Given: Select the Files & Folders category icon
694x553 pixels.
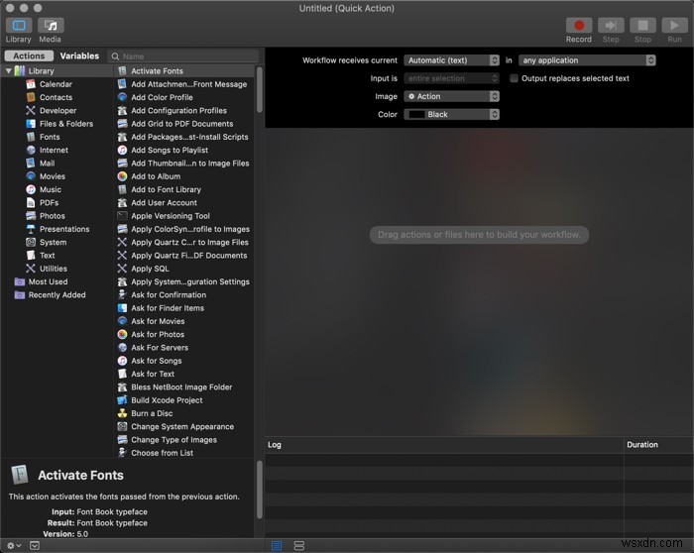Looking at the screenshot, I should click(31, 124).
